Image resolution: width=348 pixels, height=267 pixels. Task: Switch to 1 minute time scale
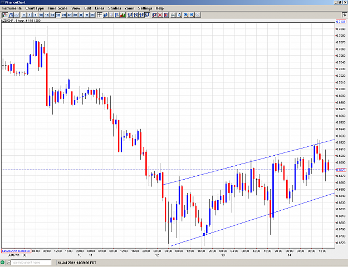pos(30,15)
